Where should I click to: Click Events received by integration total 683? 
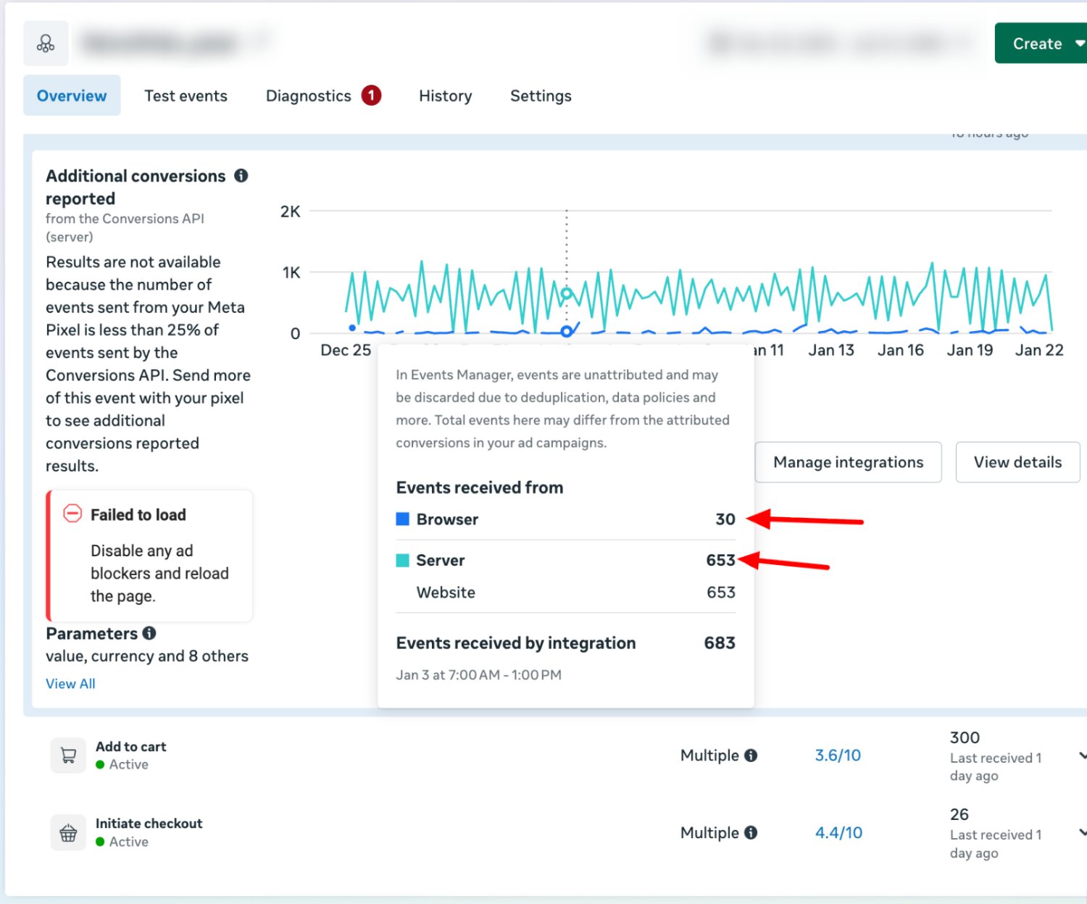click(720, 643)
